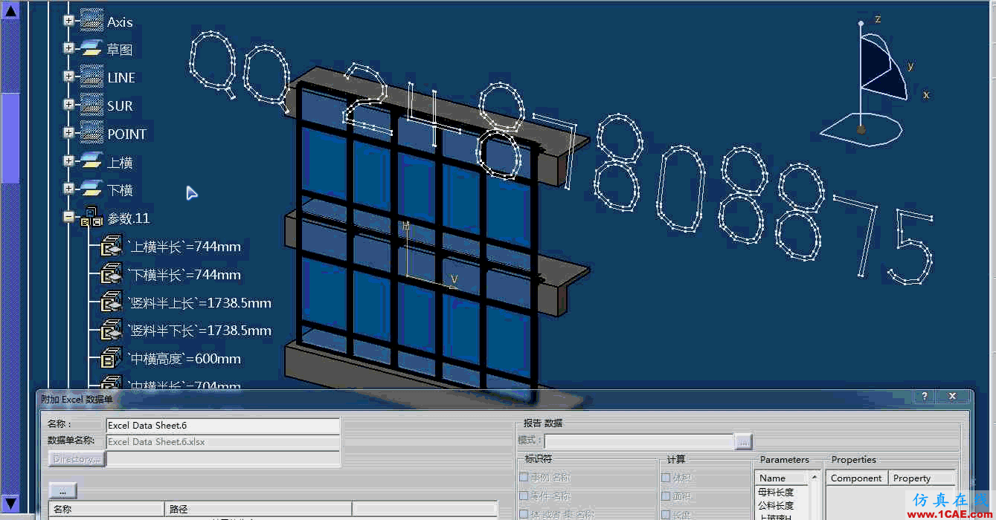Toggle the 体积 calculation checkbox
The height and width of the screenshot is (520, 996).
[x=666, y=478]
